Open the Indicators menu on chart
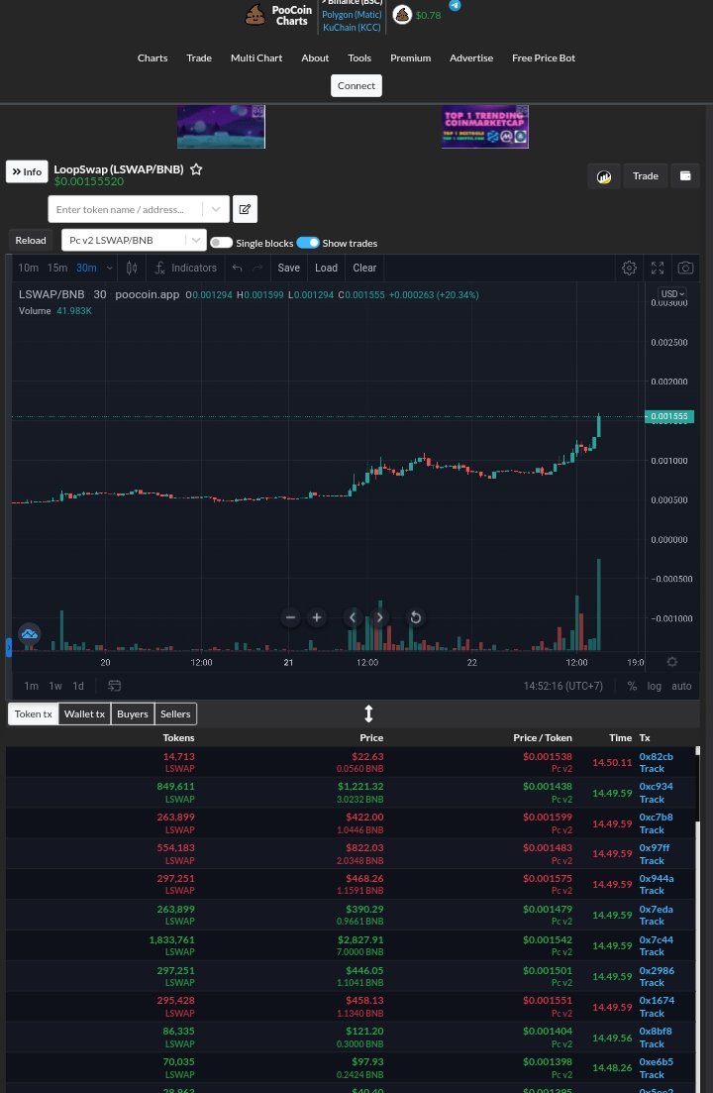 click(186, 268)
